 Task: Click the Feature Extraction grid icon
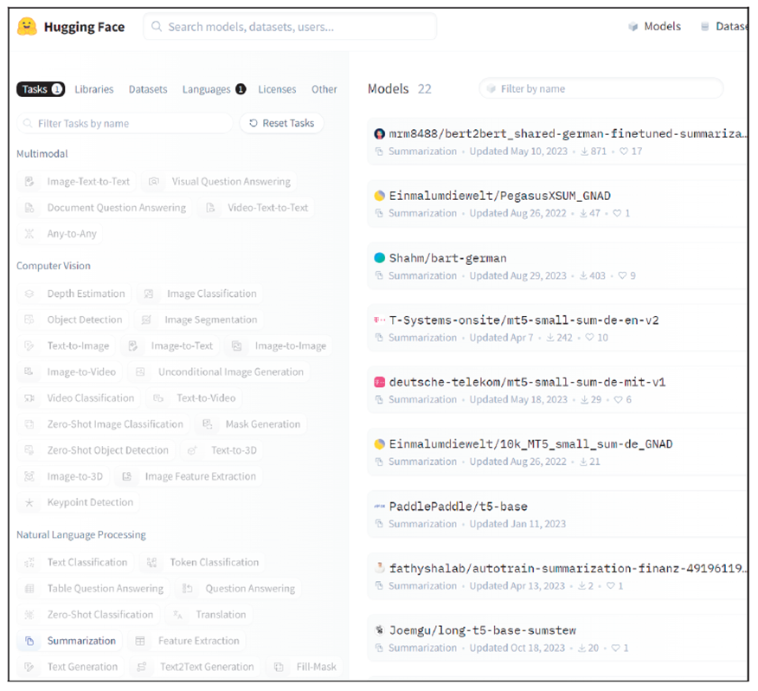tap(140, 641)
